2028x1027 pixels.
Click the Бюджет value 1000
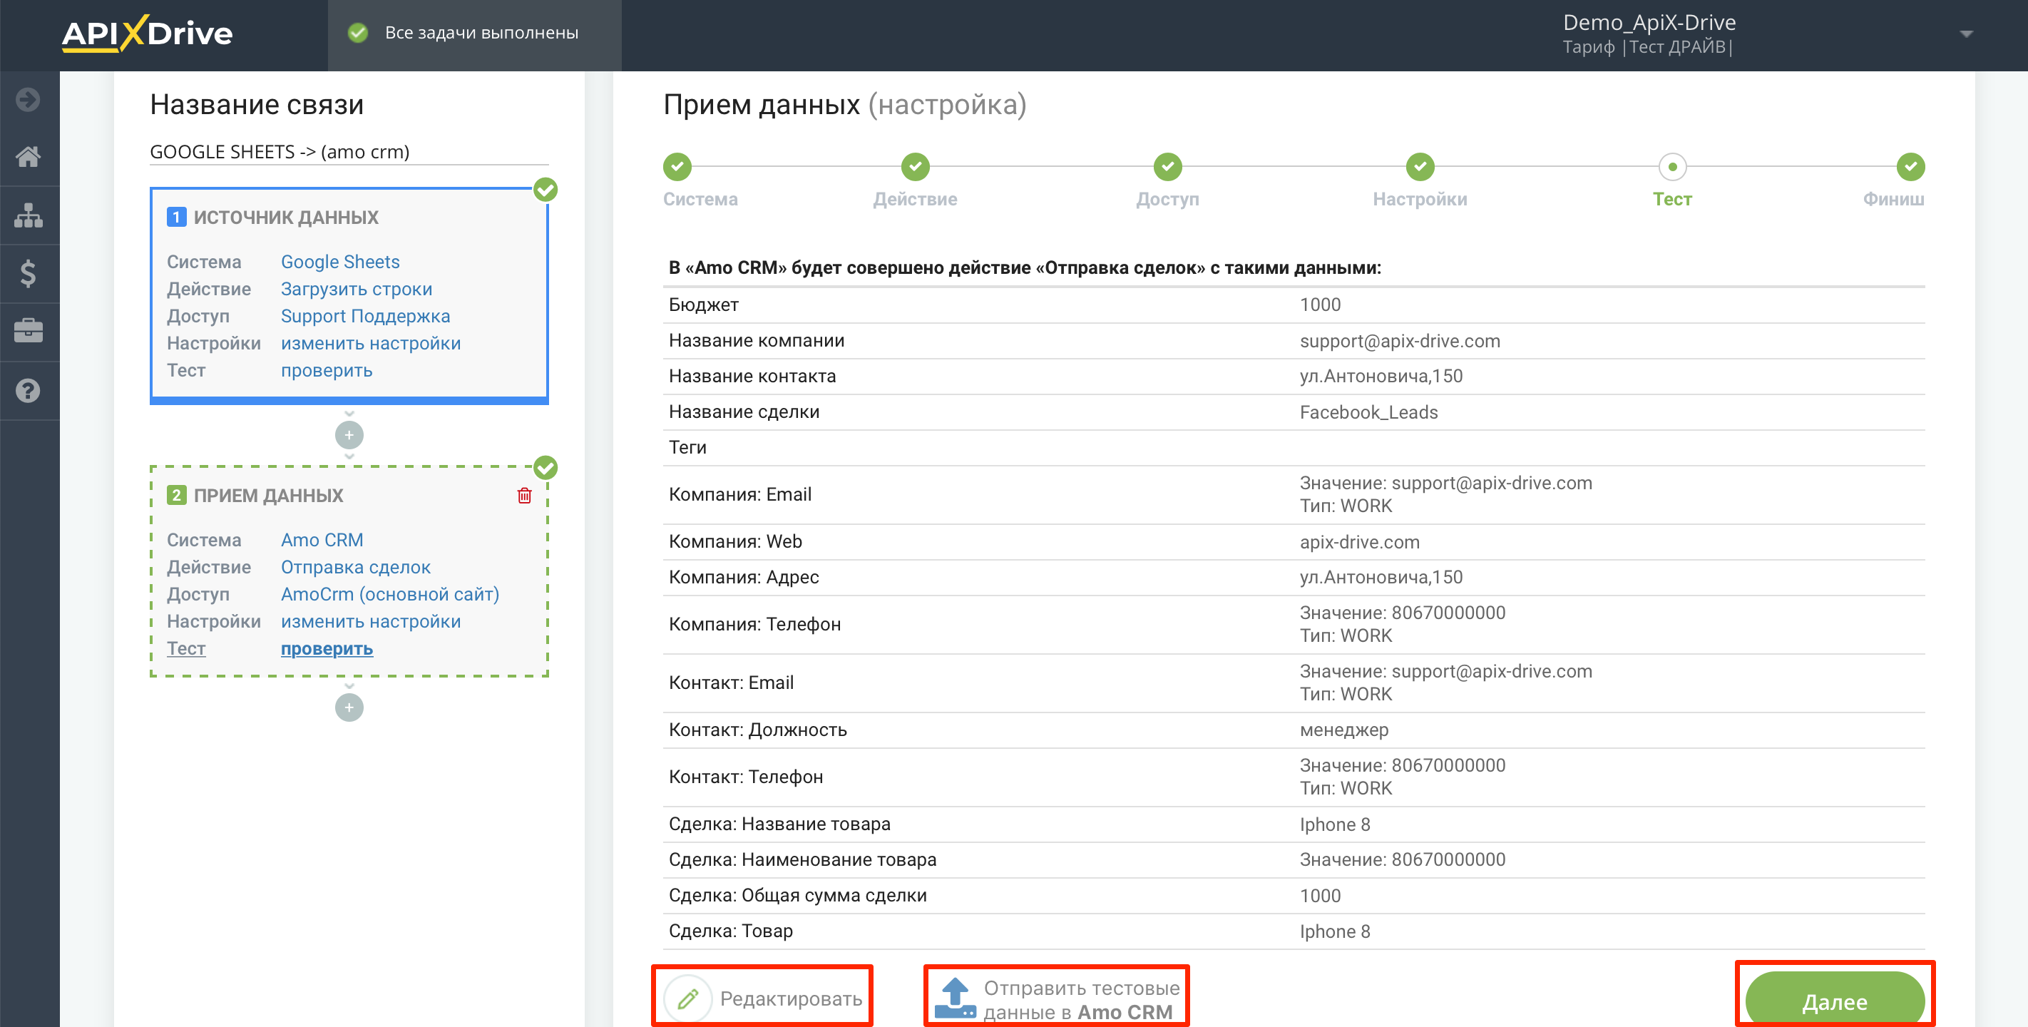pos(1319,305)
